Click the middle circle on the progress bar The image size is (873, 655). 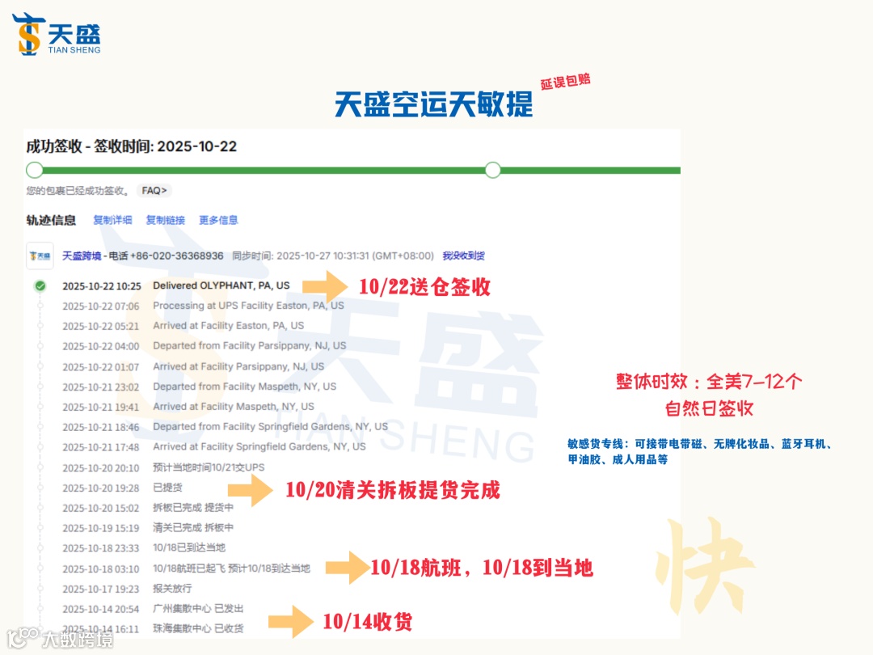[493, 170]
